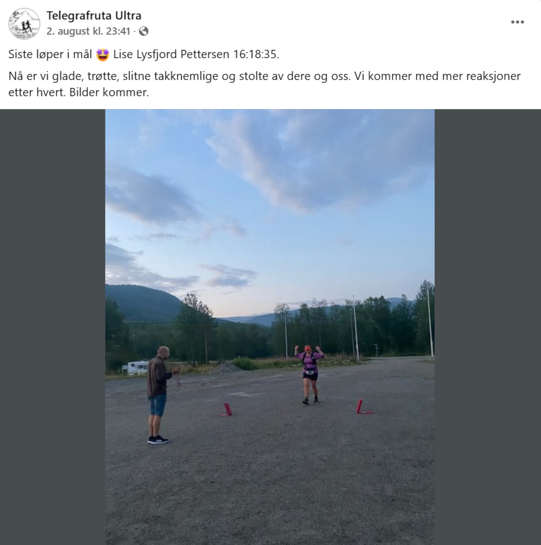Open the post options three-dot menu
The width and height of the screenshot is (541, 545).
point(517,22)
